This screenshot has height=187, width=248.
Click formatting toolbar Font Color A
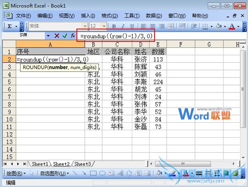coord(232,26)
